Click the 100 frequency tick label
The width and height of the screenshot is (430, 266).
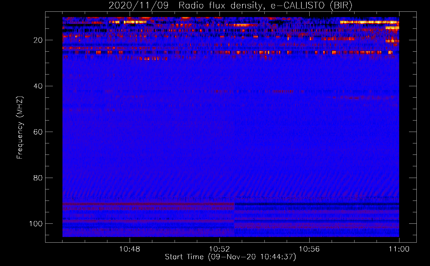pos(36,224)
